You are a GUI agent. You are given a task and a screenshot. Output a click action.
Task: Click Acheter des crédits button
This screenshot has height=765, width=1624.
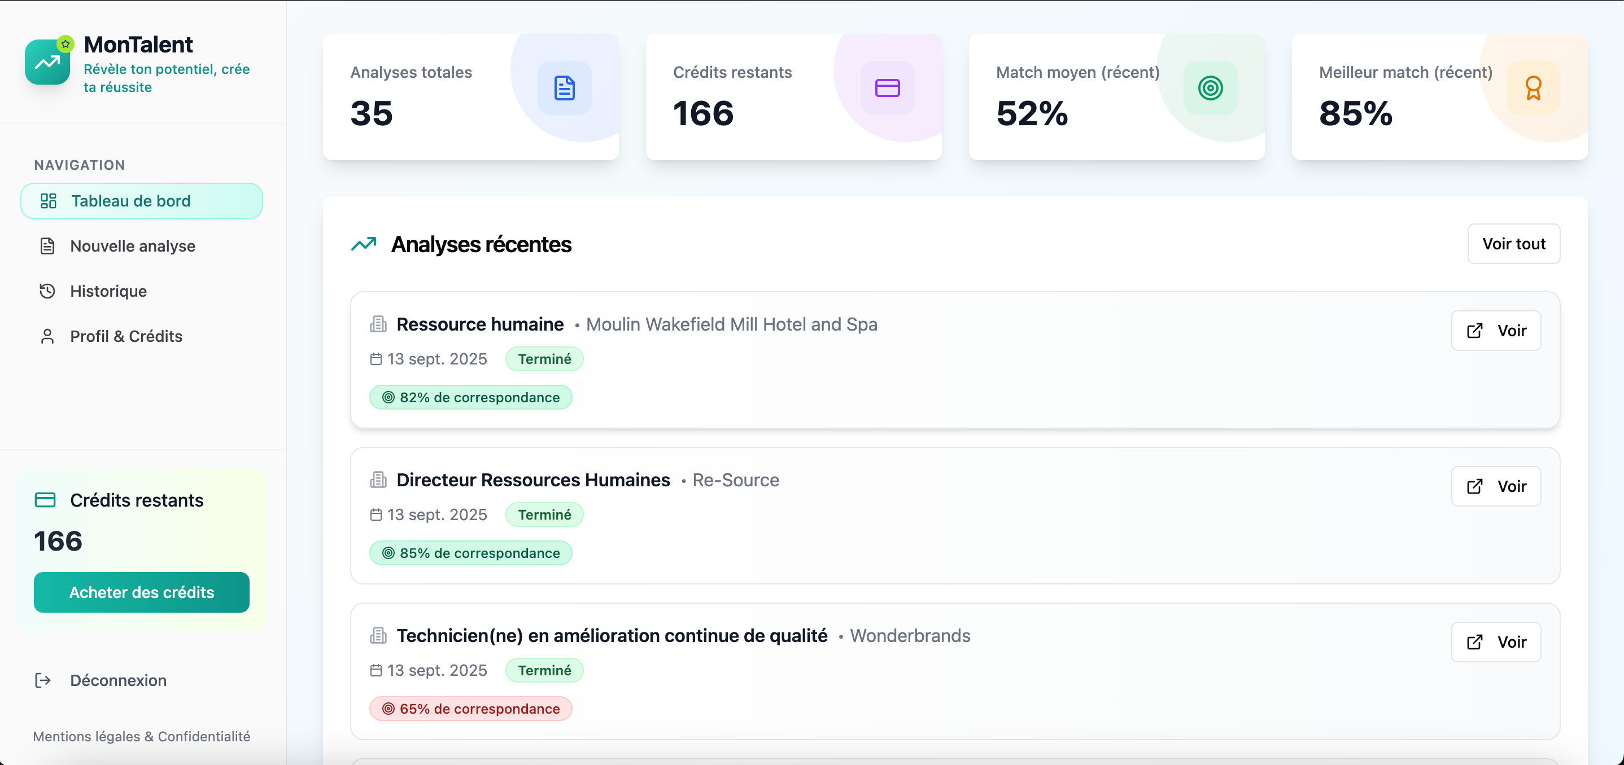click(x=142, y=592)
